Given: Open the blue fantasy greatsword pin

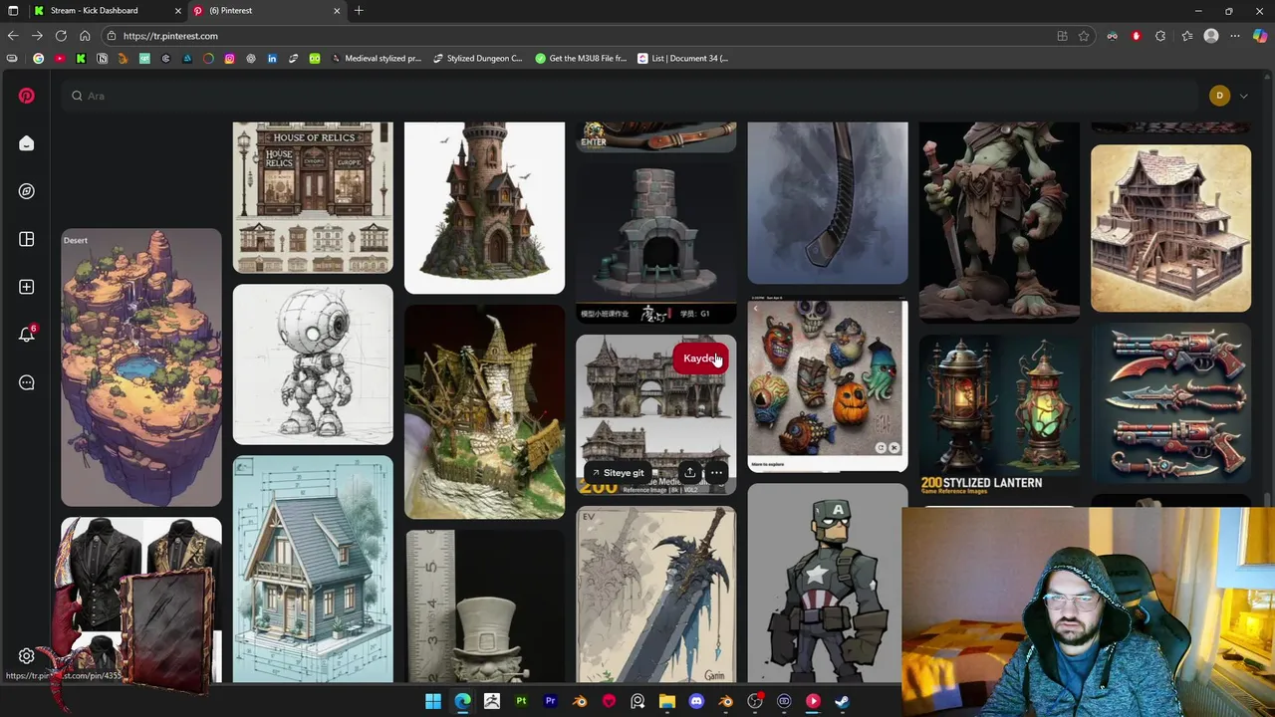Looking at the screenshot, I should tap(655, 595).
